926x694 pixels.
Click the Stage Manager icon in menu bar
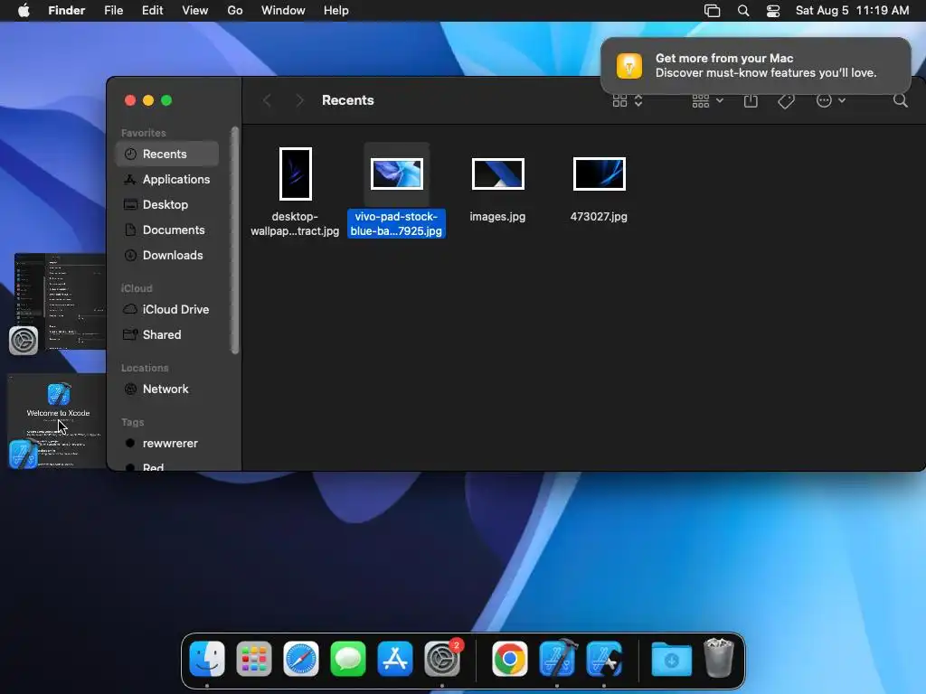[x=713, y=11]
